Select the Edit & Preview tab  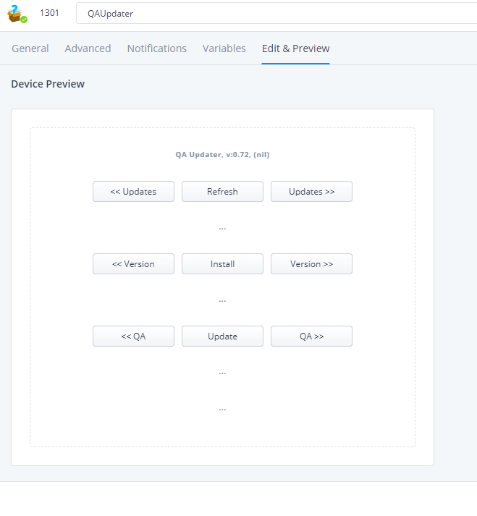[295, 48]
